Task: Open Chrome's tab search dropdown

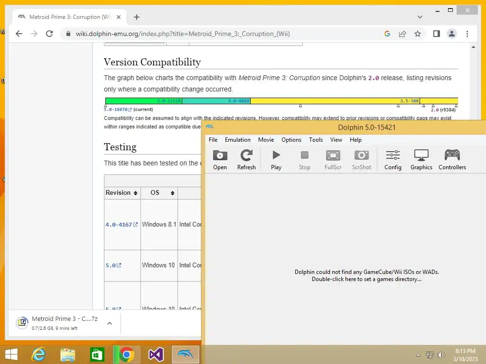Action: (420, 17)
